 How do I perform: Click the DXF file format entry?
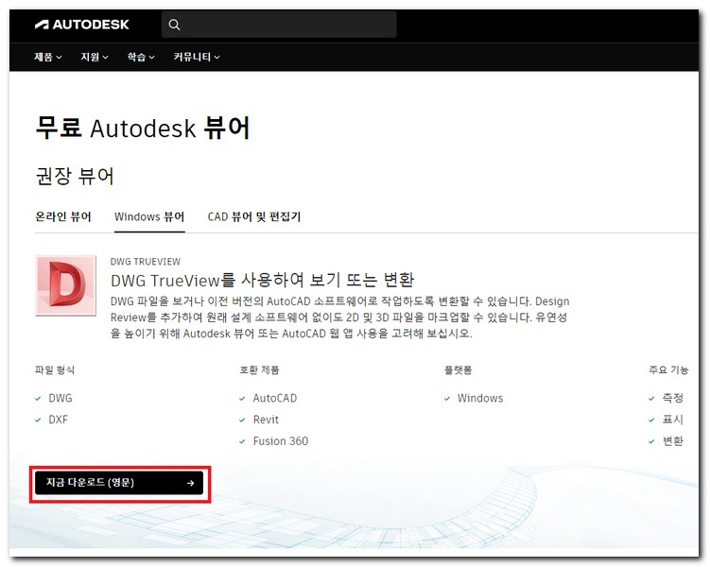coord(59,420)
